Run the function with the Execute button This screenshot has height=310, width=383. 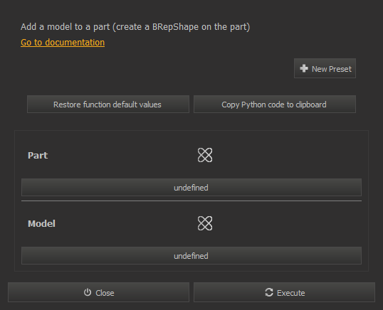(x=284, y=292)
